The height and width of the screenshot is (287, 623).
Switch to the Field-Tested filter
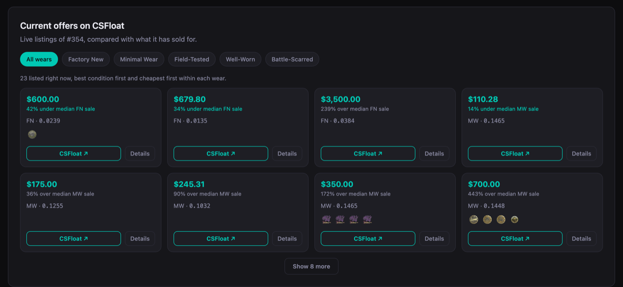(192, 59)
